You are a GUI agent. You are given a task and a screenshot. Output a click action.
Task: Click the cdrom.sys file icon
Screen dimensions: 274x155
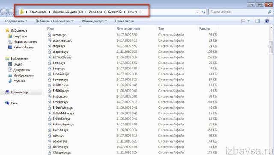[x=50, y=141]
